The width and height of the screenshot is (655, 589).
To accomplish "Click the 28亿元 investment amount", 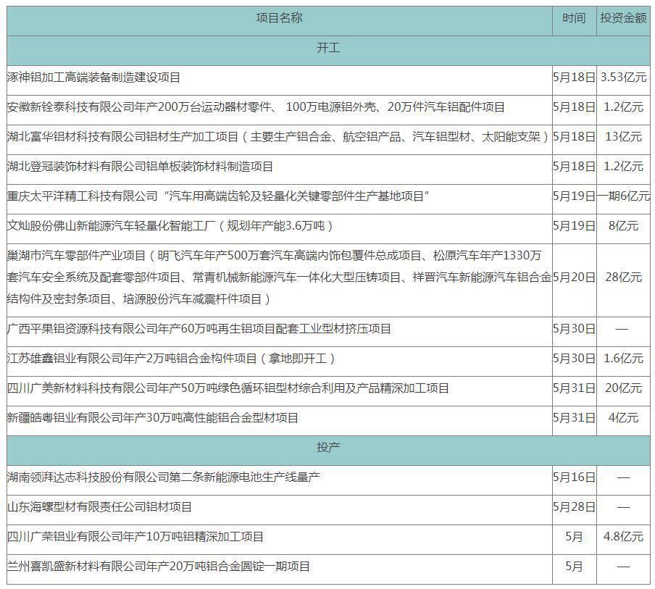I will (623, 277).
